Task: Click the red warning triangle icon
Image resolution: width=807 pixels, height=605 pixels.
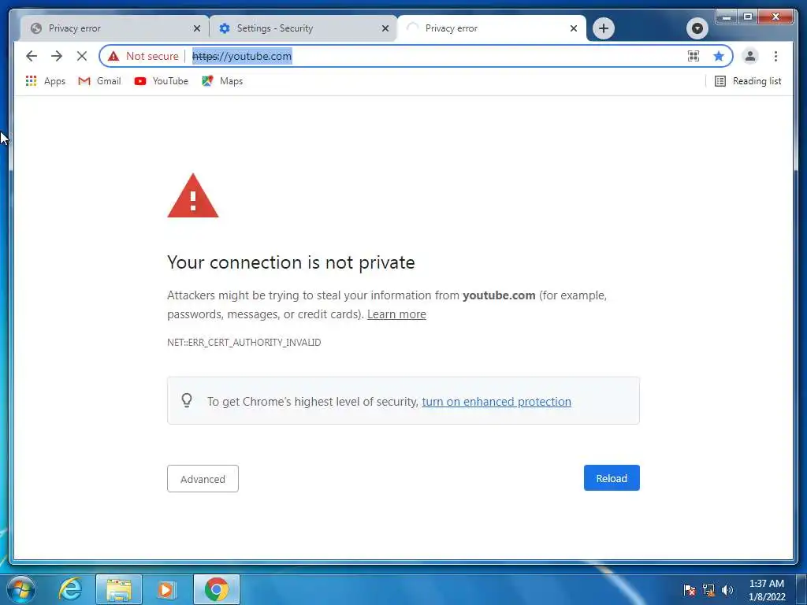Action: tap(193, 196)
